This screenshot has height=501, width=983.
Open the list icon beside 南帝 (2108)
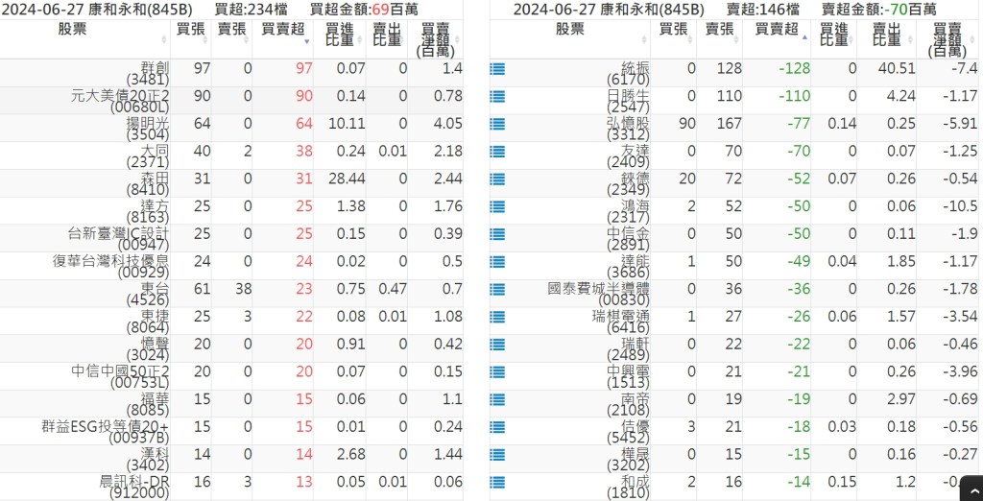(x=497, y=399)
